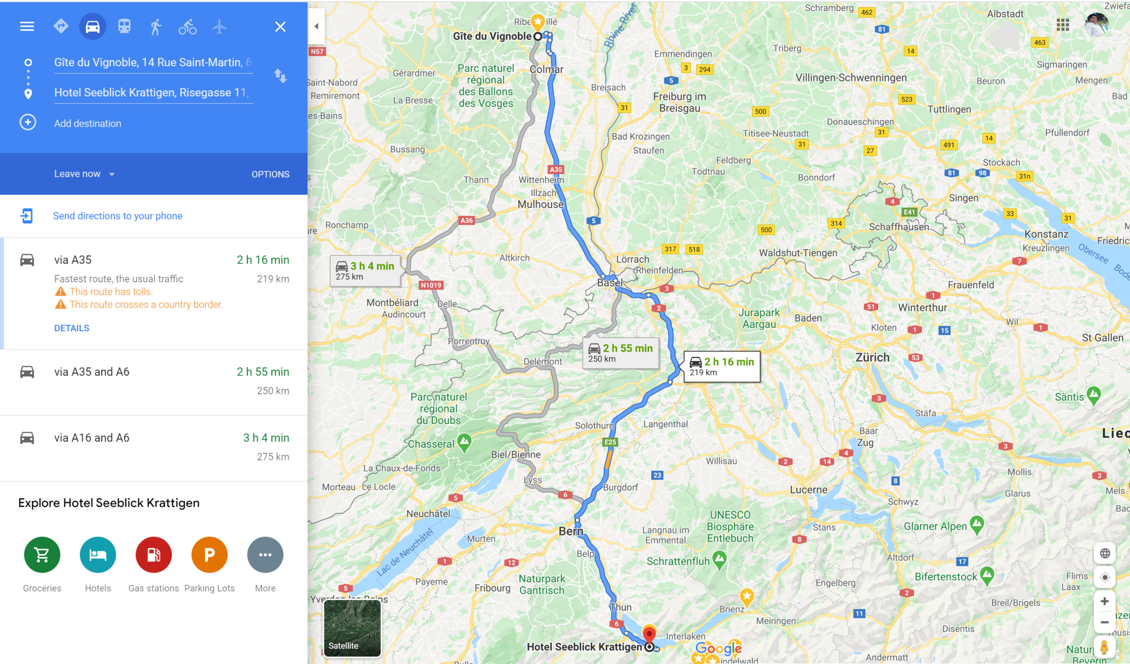
Task: Collapse the side panel arrow
Action: click(316, 27)
